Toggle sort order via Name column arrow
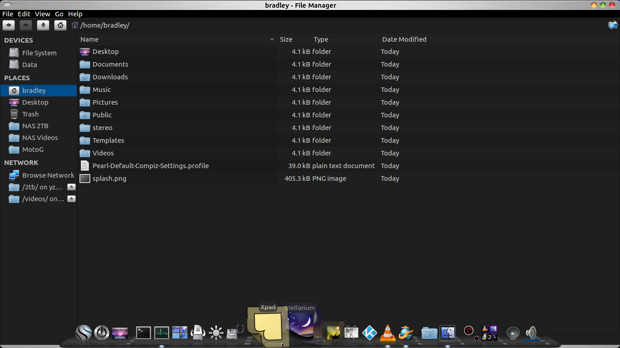 pos(272,39)
